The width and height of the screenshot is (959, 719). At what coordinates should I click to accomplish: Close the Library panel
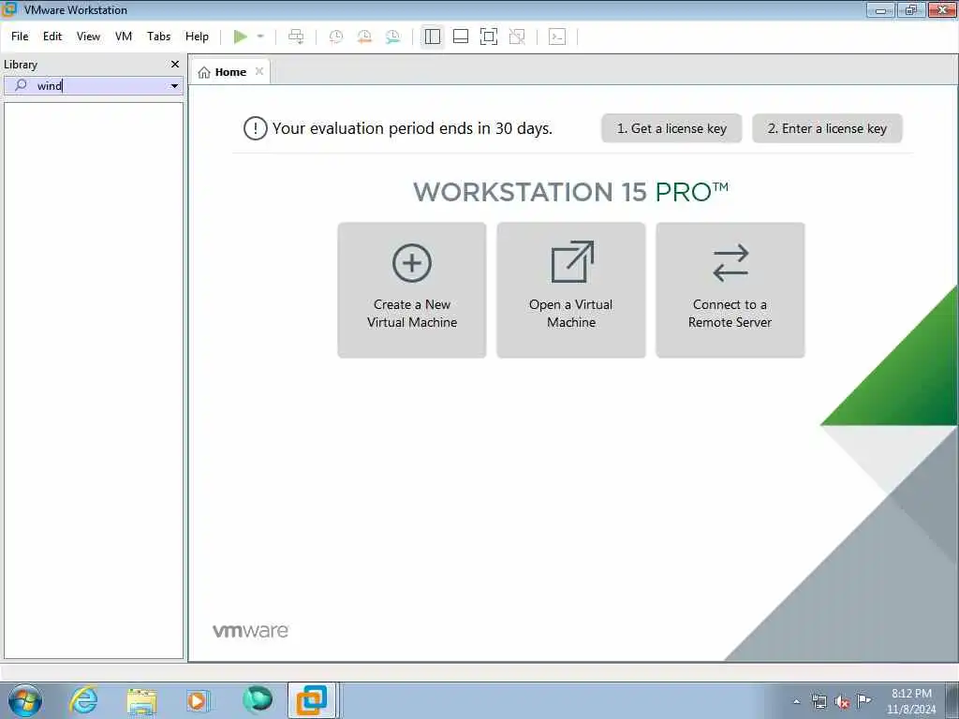click(x=175, y=65)
